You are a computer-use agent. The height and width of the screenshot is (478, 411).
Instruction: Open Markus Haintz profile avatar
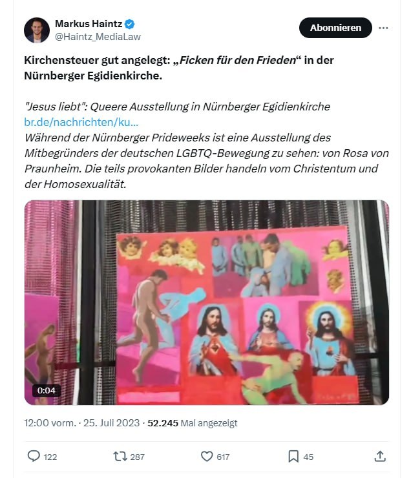(37, 30)
